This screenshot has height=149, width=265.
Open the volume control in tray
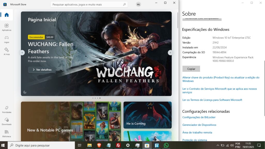[x=232, y=145]
